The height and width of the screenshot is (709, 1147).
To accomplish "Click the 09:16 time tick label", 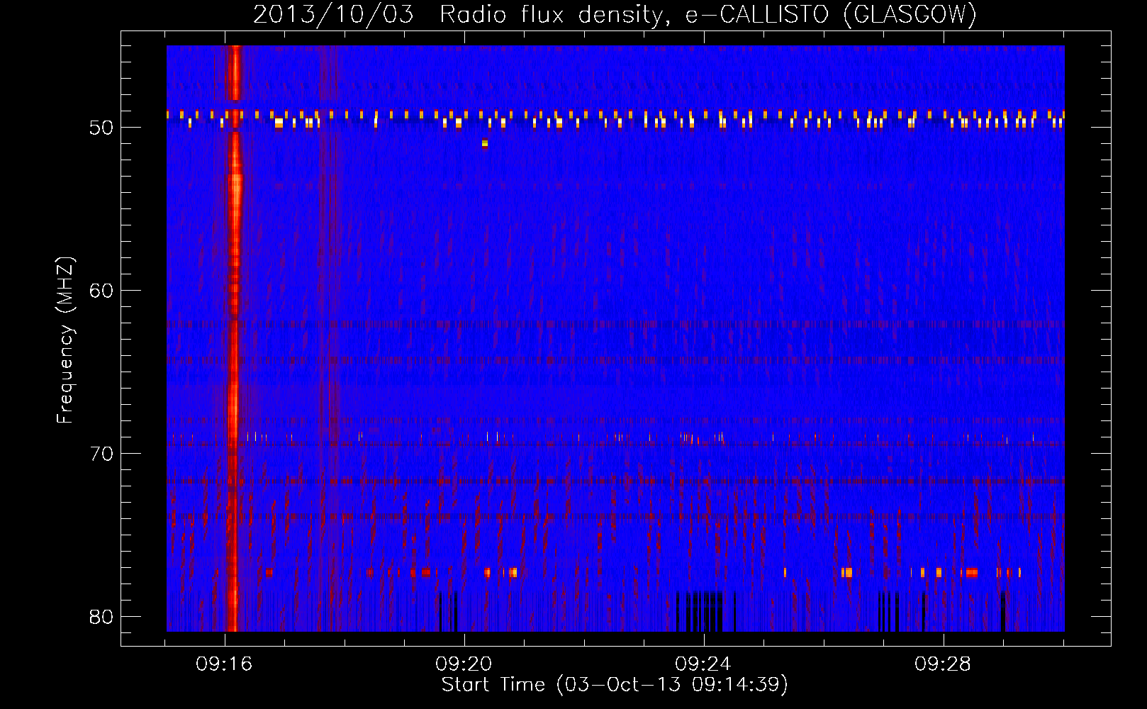I will point(225,664).
